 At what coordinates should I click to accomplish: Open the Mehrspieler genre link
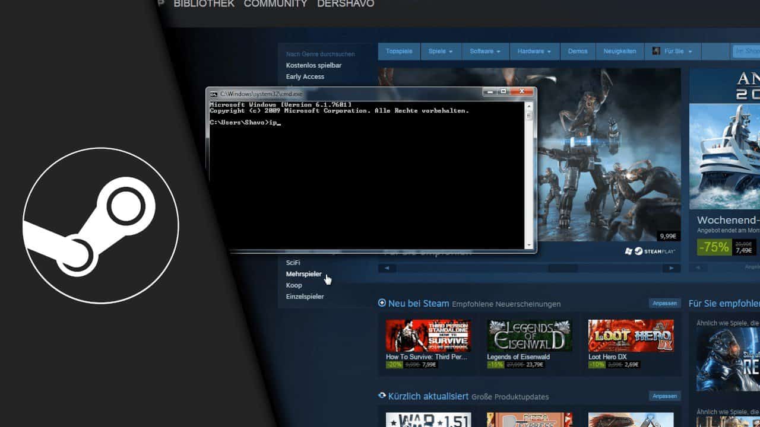tap(303, 274)
